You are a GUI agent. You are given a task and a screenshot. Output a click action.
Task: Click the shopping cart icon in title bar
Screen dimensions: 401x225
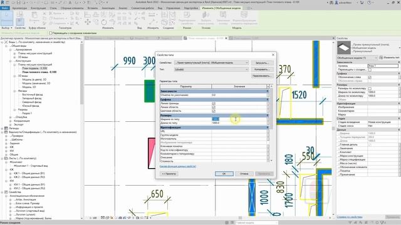(x=362, y=2)
